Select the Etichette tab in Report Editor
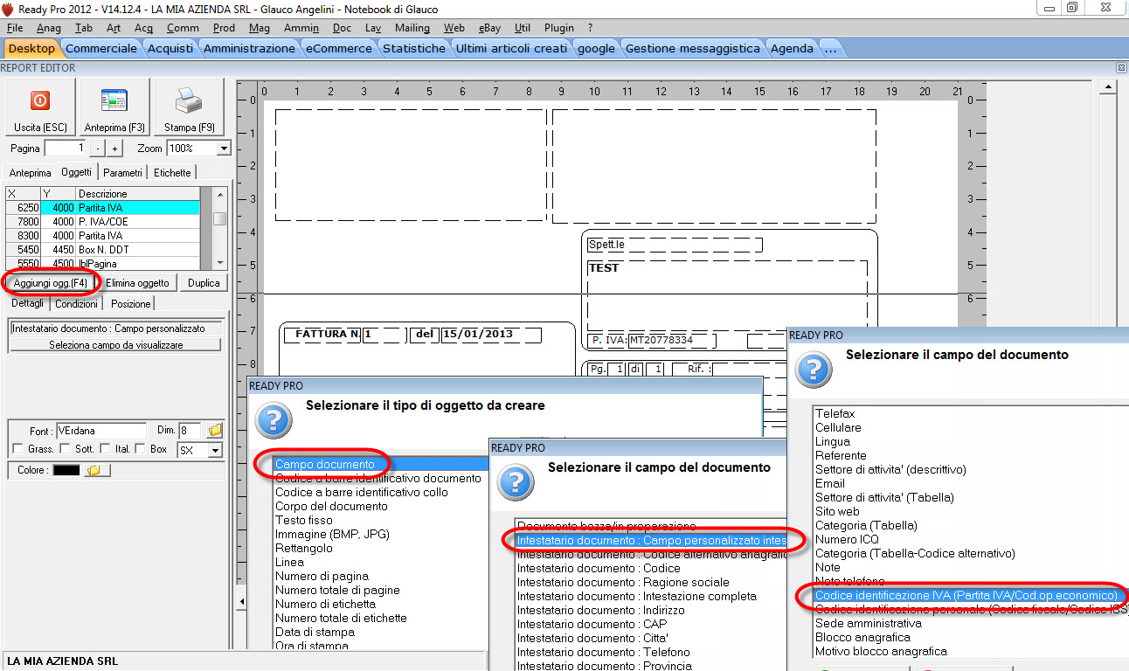This screenshot has height=671, width=1129. 172,173
